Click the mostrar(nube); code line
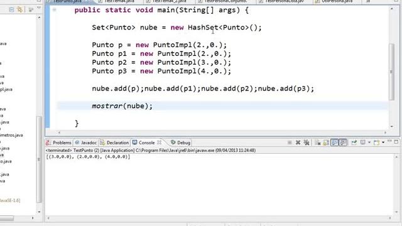Viewport: 402px width, 226px height. point(122,106)
